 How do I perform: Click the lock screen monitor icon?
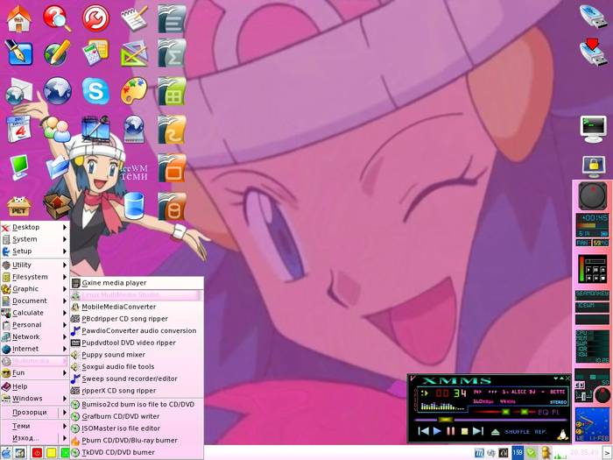point(594,166)
